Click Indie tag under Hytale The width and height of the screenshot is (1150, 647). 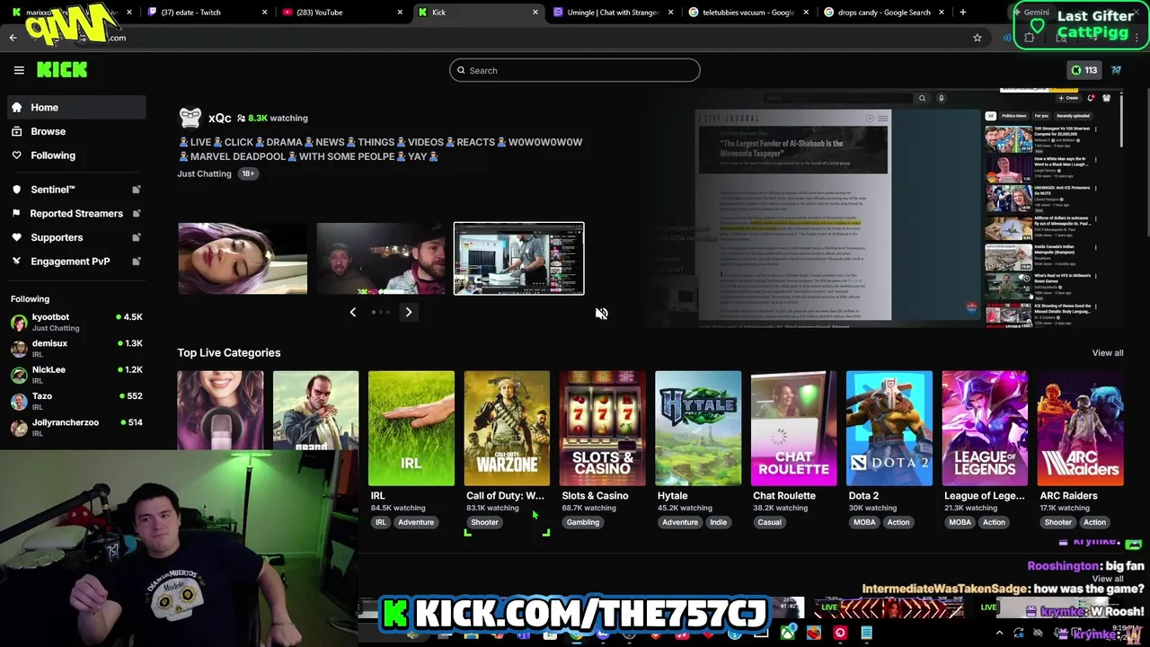tap(718, 522)
